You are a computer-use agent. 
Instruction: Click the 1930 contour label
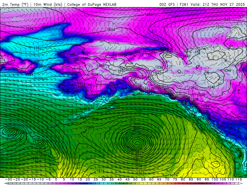61,54
